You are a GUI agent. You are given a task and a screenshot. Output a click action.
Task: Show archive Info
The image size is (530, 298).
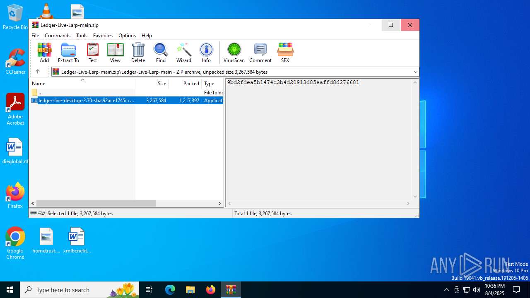point(206,53)
